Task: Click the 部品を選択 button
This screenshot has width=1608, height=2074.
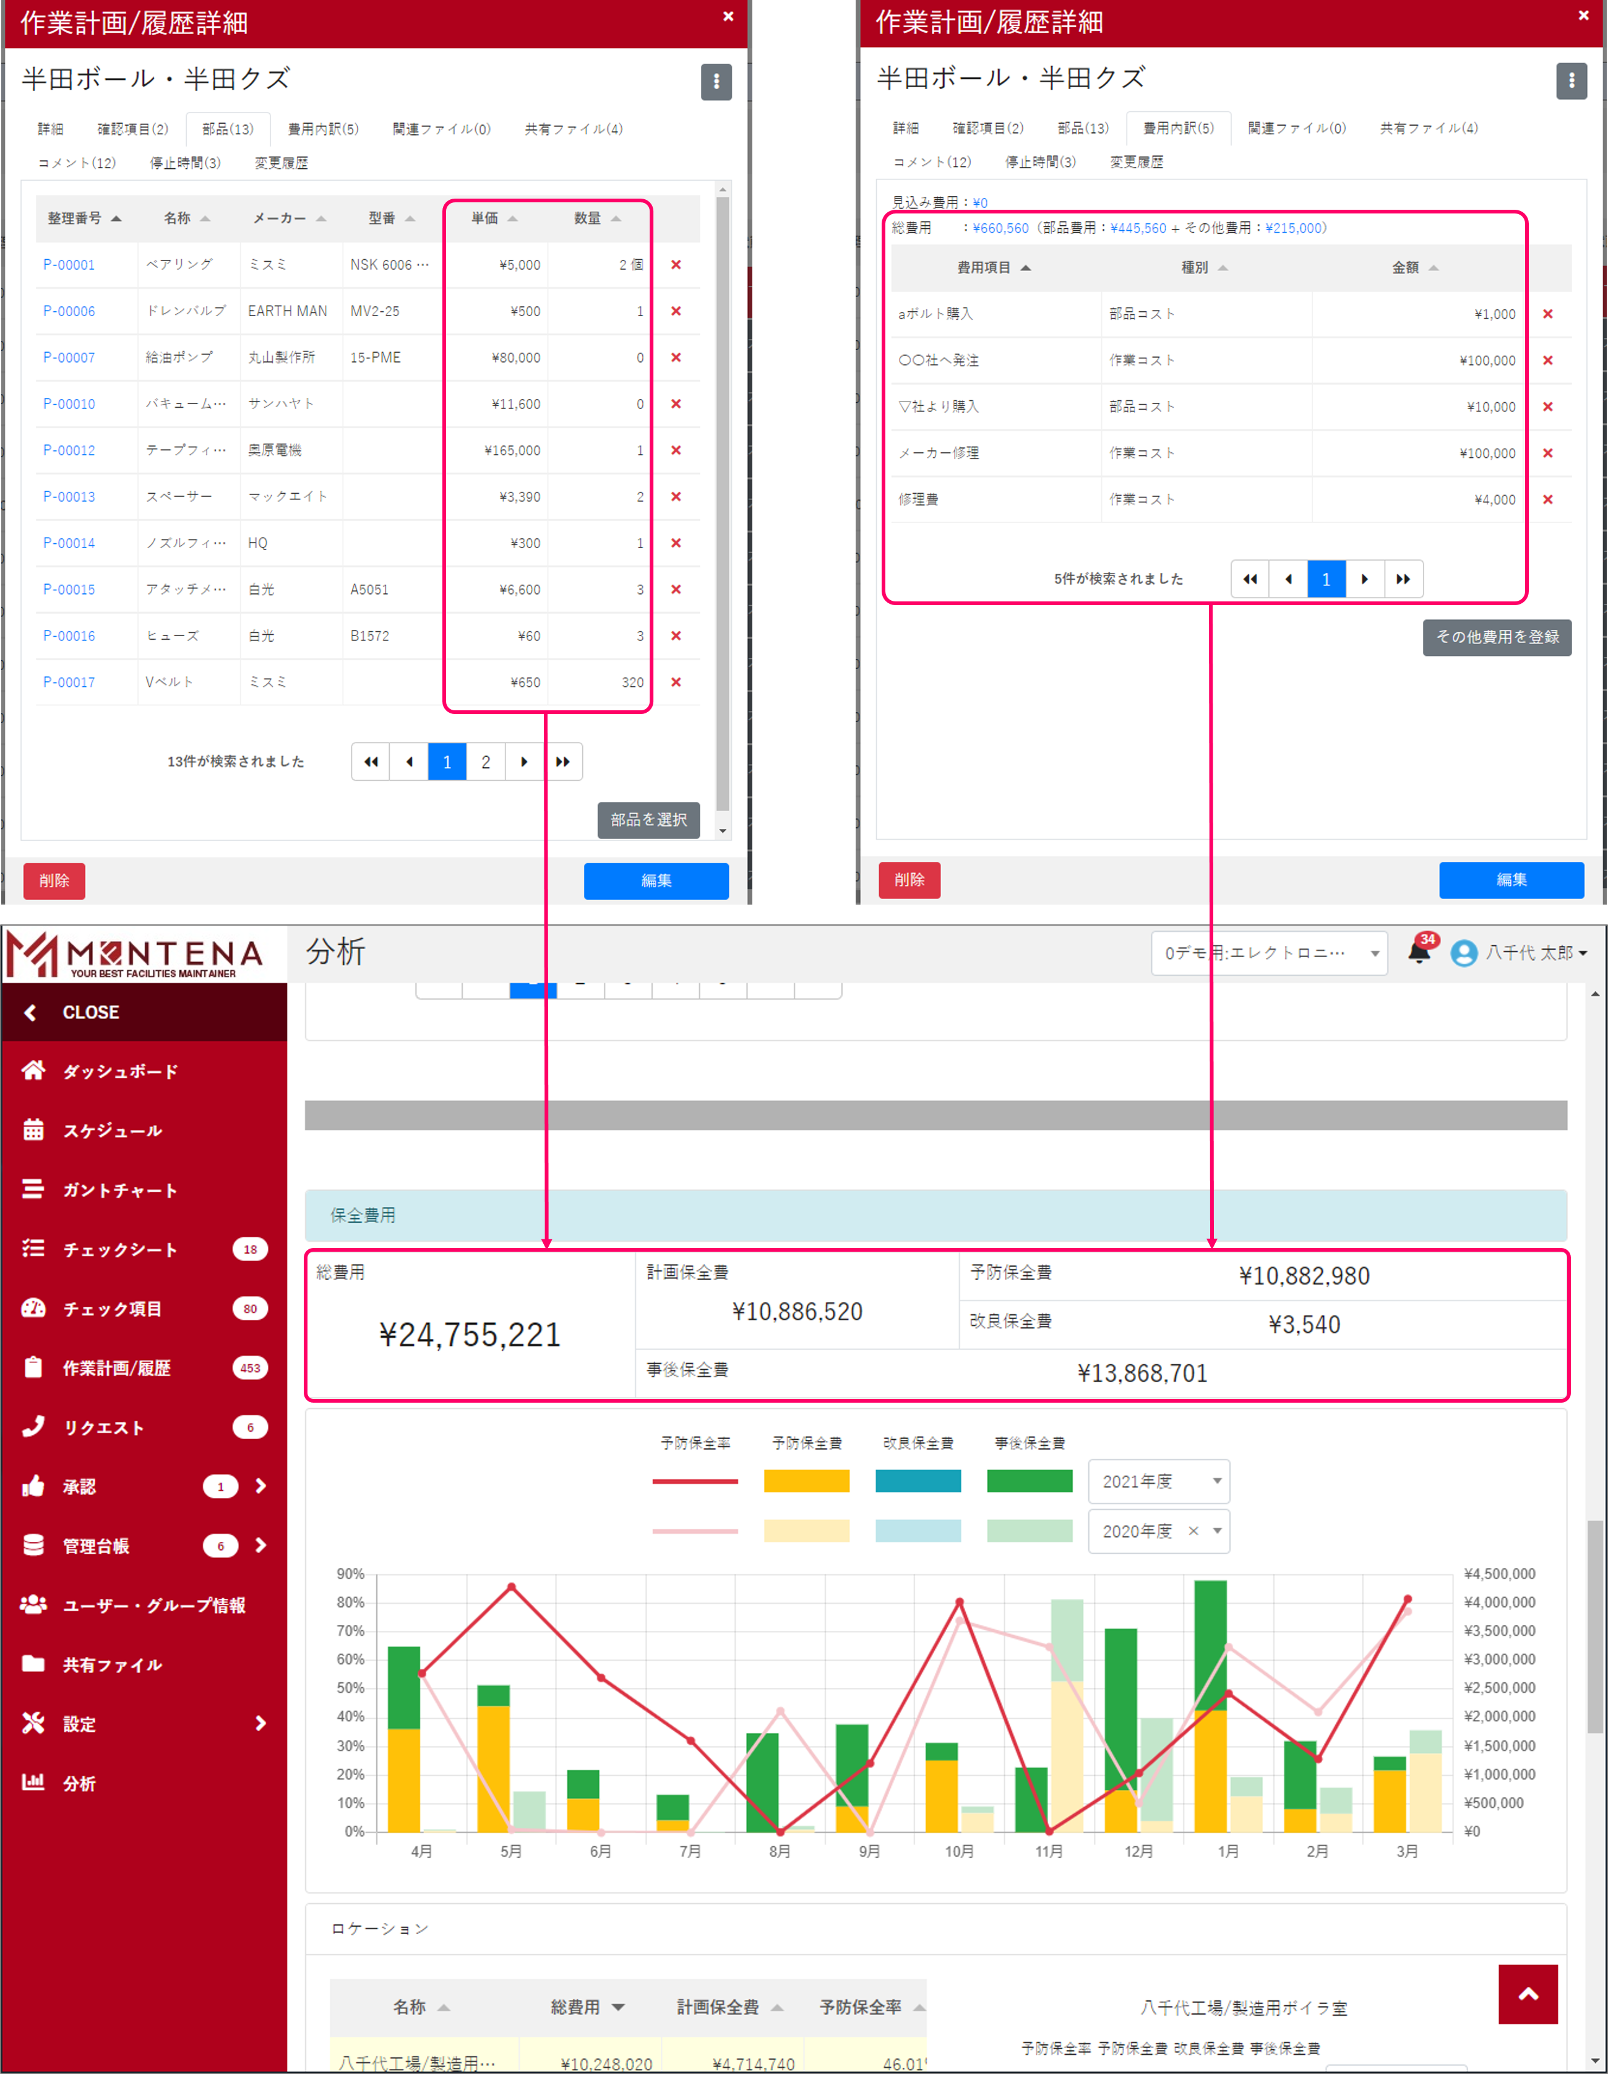Action: click(x=648, y=820)
